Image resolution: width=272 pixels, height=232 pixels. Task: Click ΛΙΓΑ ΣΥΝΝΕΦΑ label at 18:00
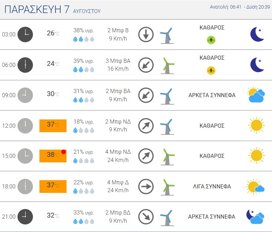click(212, 186)
